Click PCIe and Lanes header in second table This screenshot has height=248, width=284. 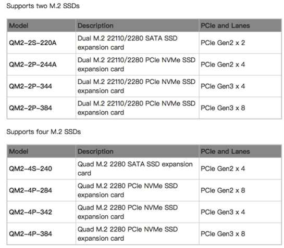[x=225, y=151]
